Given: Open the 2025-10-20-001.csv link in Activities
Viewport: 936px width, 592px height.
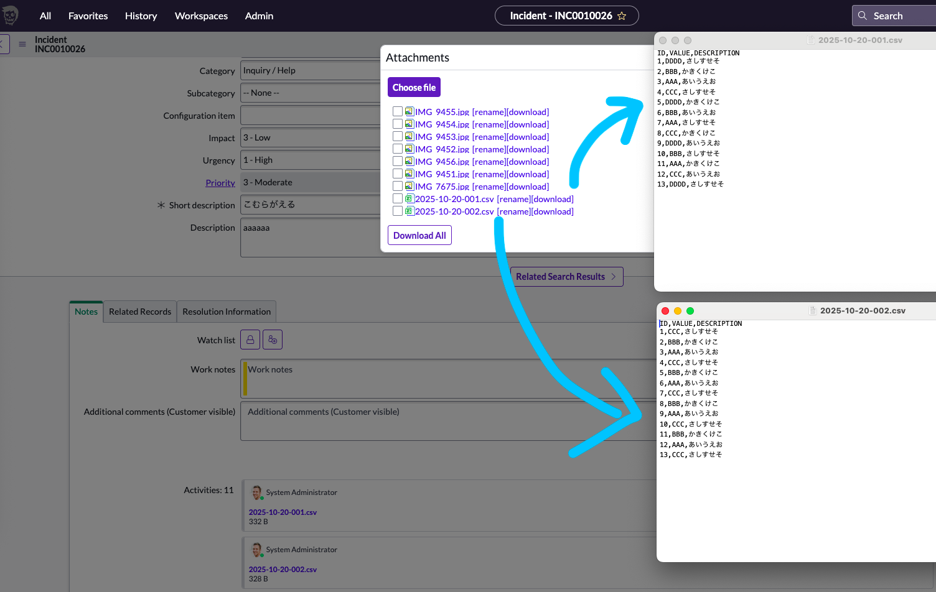Looking at the screenshot, I should click(283, 512).
